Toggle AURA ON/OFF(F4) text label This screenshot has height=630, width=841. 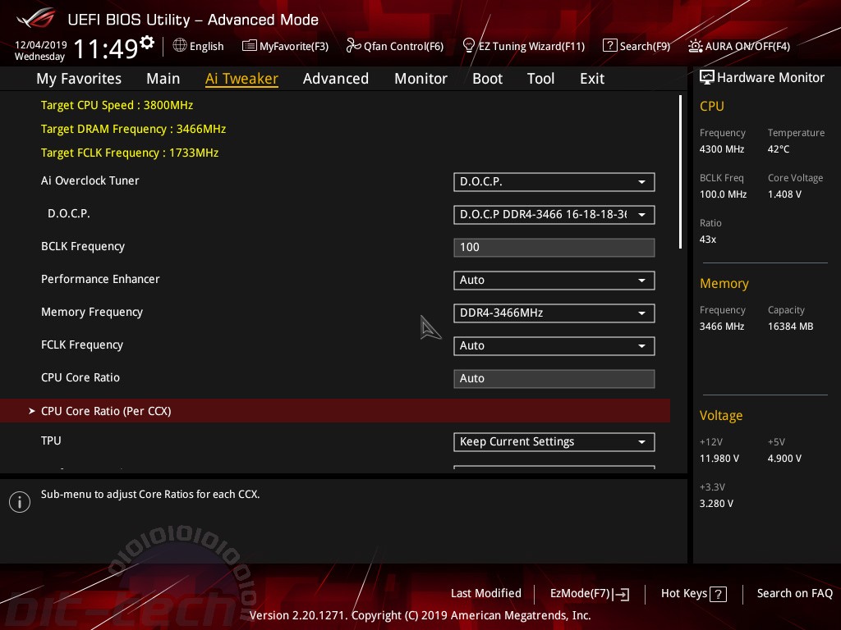pos(747,46)
